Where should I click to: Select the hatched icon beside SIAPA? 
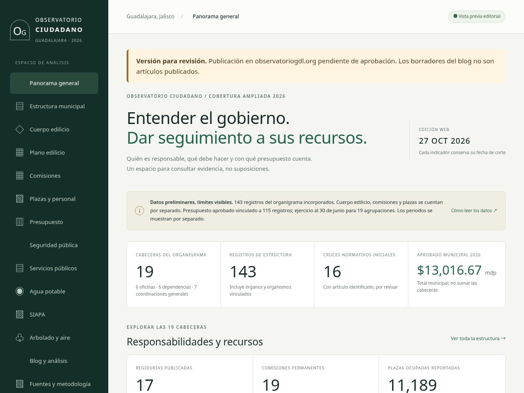[x=20, y=314]
